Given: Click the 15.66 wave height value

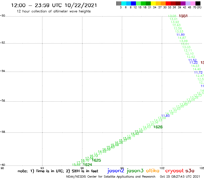Looking at the screenshot, I should coord(76,165).
